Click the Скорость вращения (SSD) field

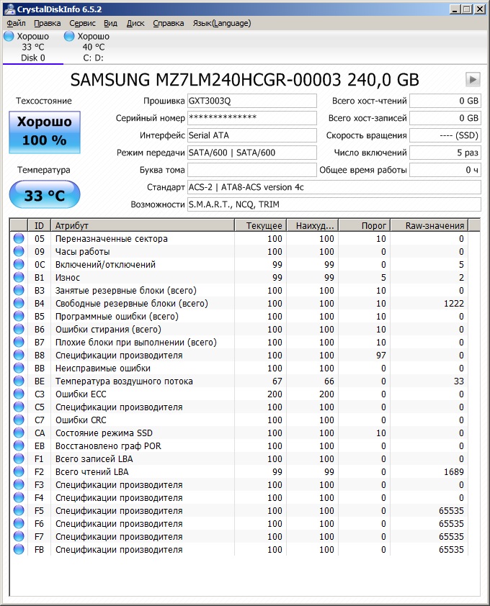coord(445,135)
